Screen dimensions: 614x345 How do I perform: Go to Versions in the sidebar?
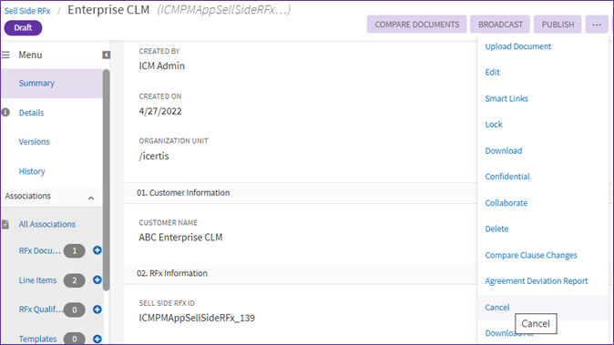[34, 142]
